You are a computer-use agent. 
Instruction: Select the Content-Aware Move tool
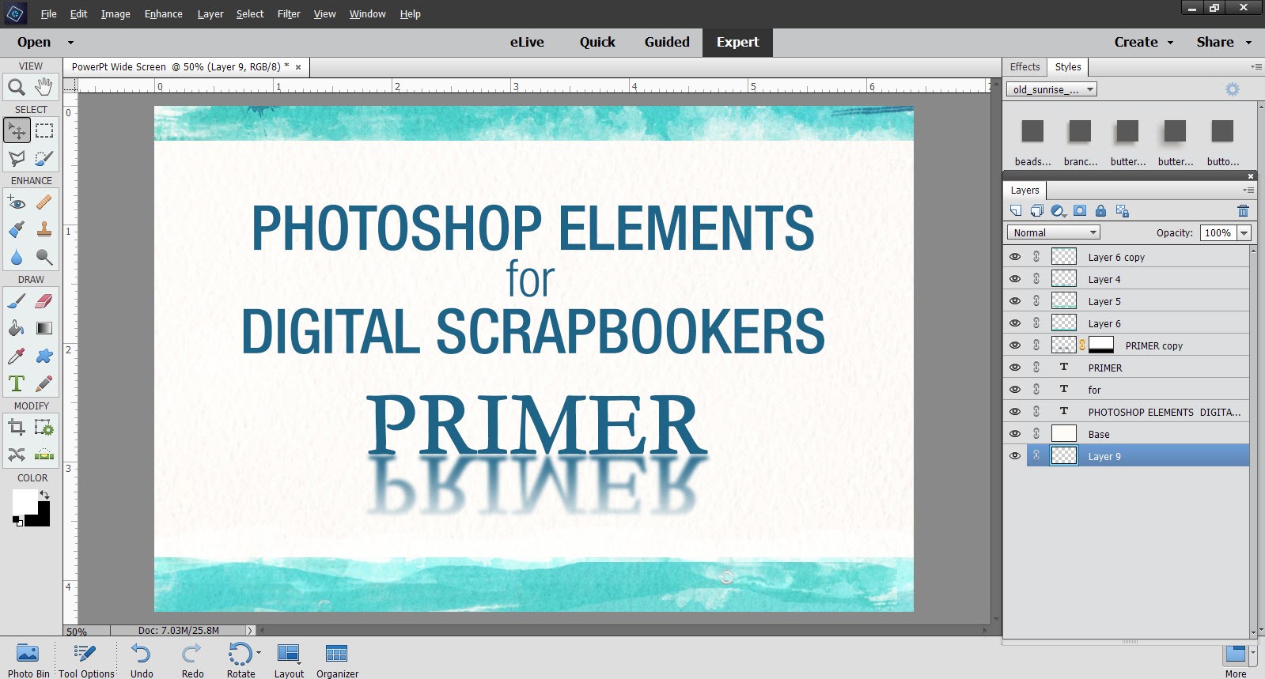pyautogui.click(x=17, y=455)
